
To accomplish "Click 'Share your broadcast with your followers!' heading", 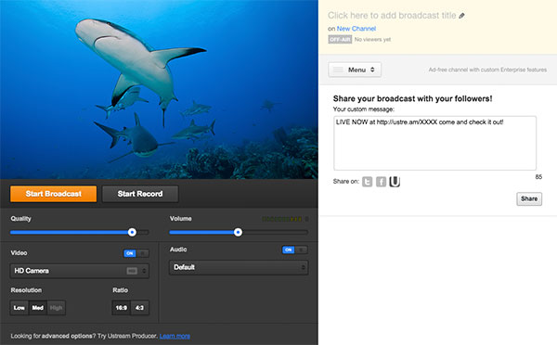I will 412,98.
